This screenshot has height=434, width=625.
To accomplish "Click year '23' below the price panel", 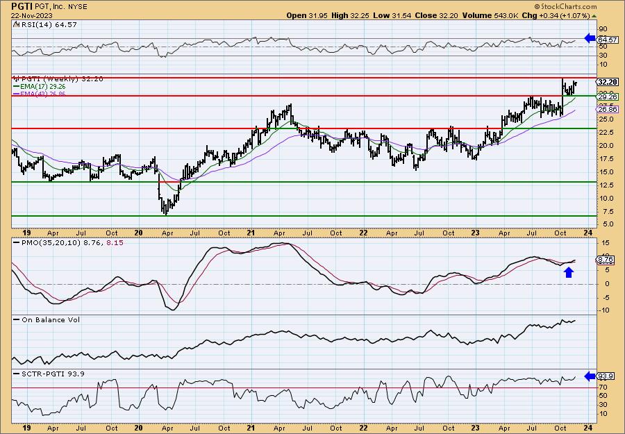I will point(476,233).
